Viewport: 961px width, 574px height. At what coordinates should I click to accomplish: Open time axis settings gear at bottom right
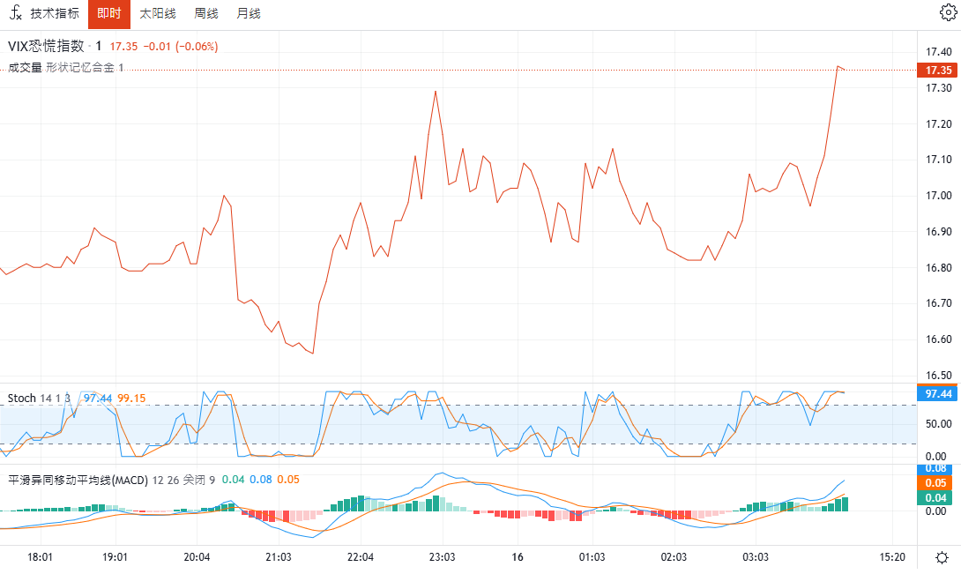coord(942,557)
